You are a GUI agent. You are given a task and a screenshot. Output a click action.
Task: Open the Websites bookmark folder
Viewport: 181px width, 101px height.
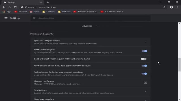64,12
